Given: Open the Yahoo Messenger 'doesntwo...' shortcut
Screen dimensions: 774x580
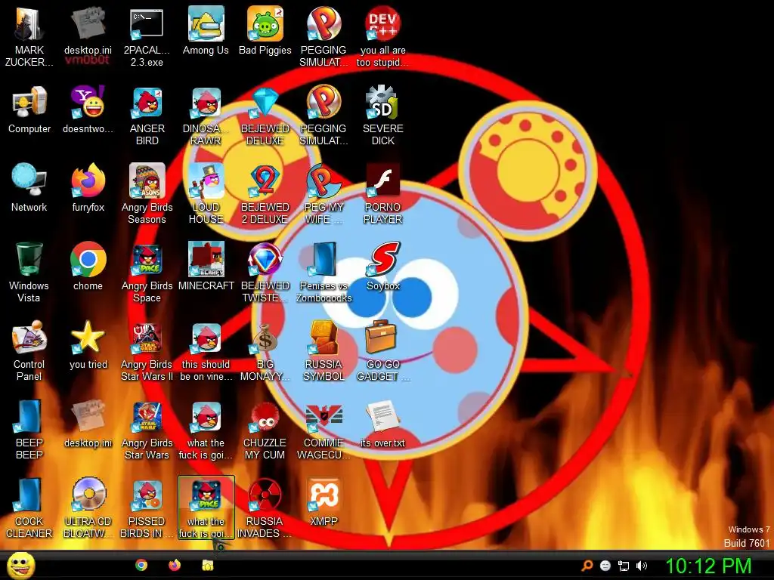Looking at the screenshot, I should coord(88,110).
